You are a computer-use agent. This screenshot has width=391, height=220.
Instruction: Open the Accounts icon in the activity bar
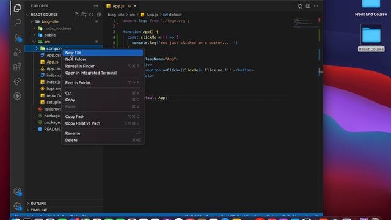click(x=17, y=191)
